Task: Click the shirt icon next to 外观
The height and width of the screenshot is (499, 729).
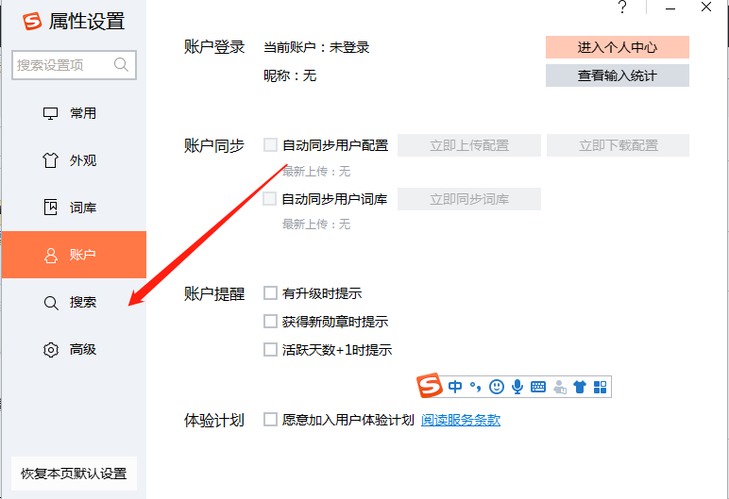Action: (50, 160)
